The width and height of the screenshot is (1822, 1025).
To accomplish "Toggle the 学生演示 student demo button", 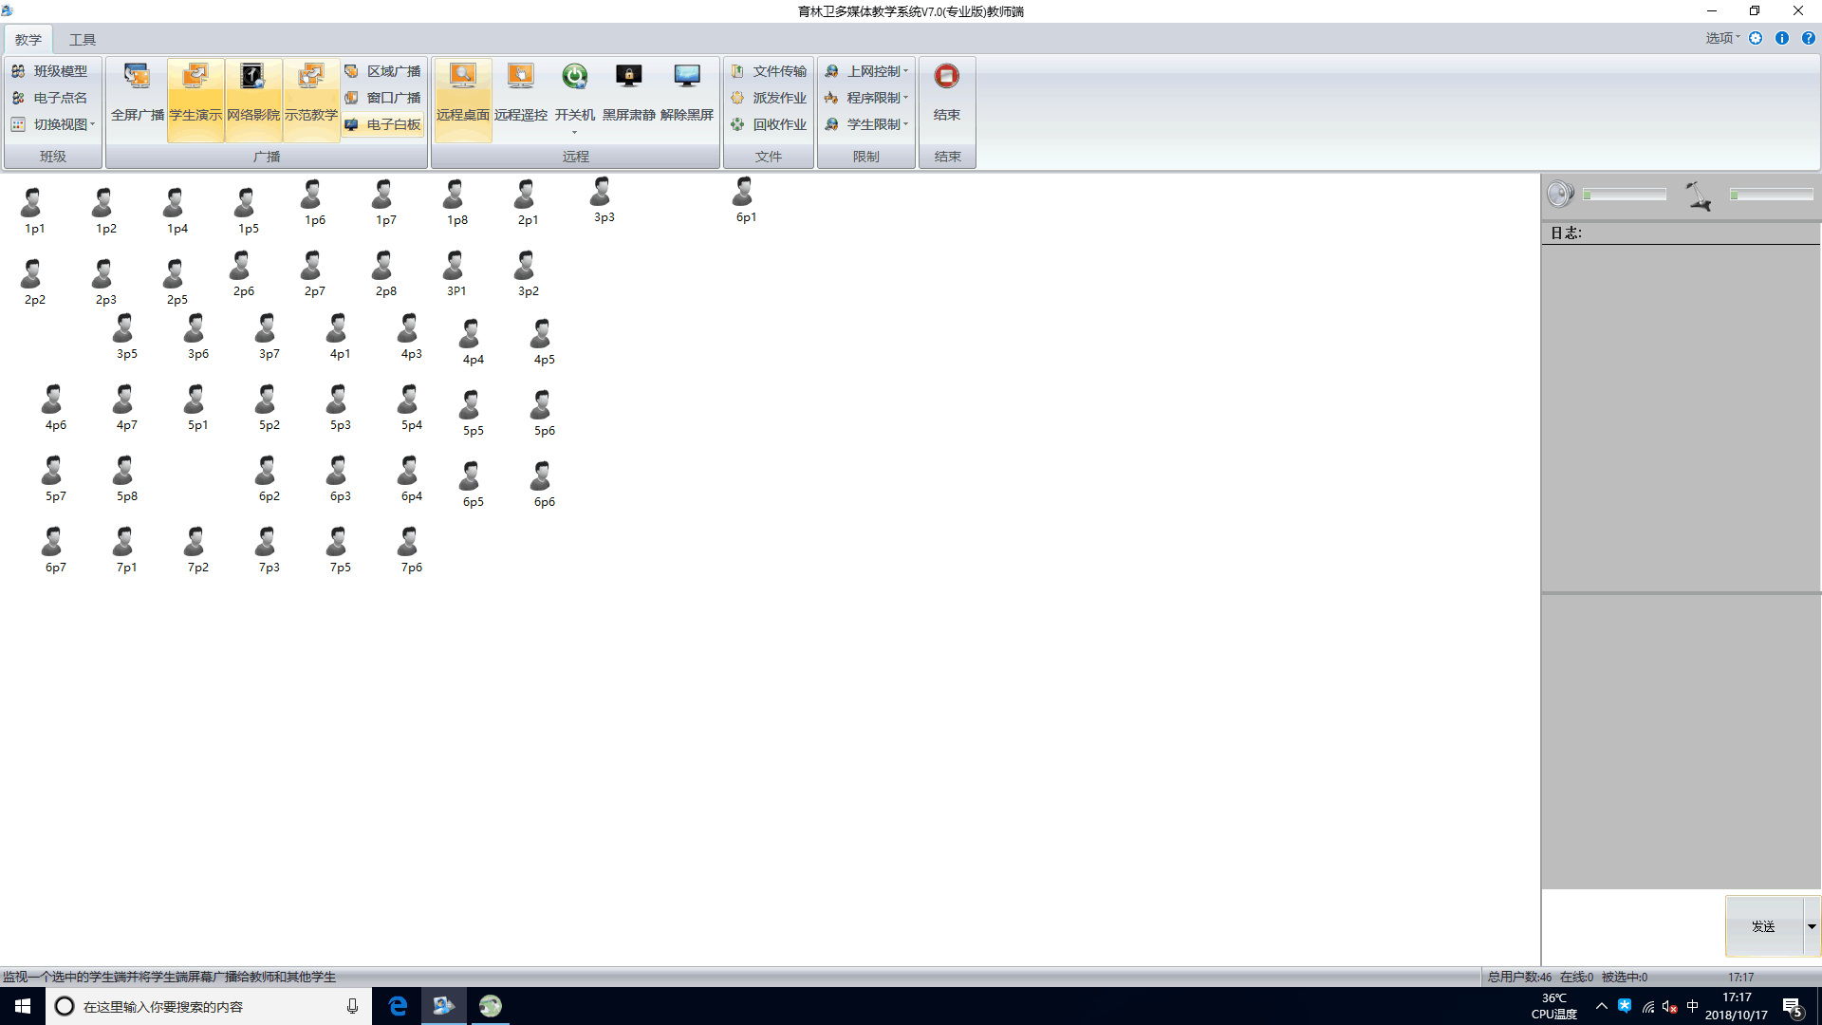I will coord(195,100).
